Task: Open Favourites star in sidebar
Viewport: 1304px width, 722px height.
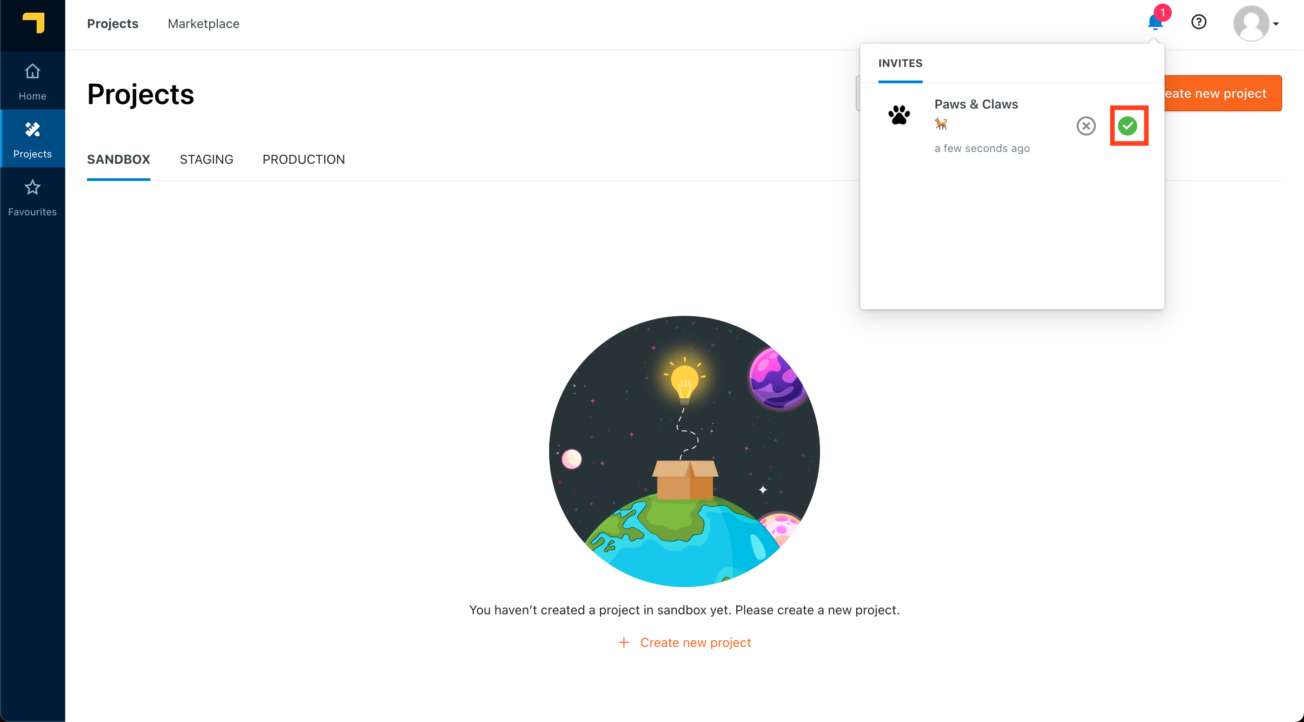Action: (x=33, y=197)
